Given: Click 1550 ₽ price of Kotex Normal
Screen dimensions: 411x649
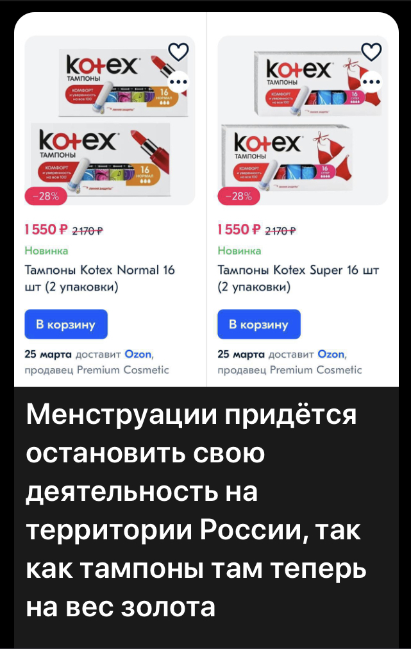Looking at the screenshot, I should [46, 230].
